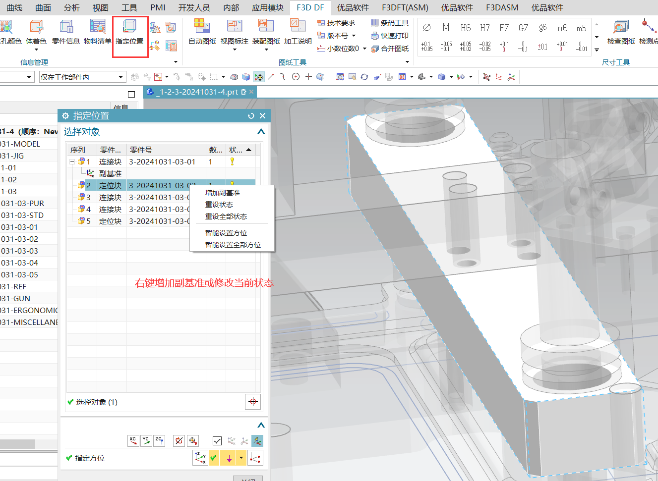Click the point-constructor icon by 指定方位
Screen dimensions: 658x481
(x=255, y=458)
